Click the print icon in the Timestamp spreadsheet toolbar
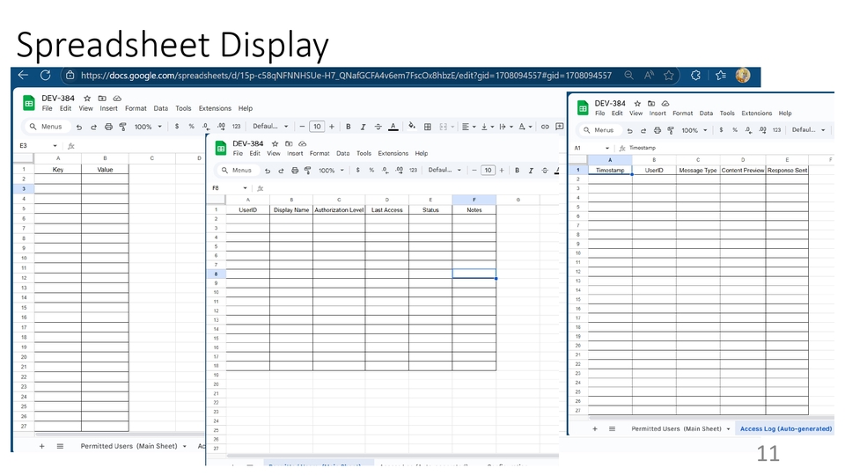845x475 pixels. coord(655,130)
